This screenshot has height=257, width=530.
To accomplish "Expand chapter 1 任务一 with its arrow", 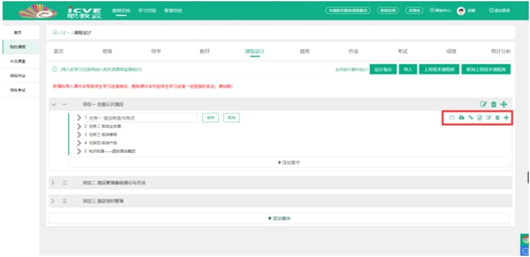I will (x=79, y=118).
